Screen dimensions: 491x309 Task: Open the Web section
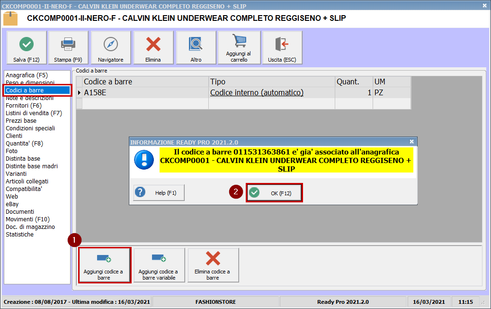[x=12, y=197]
